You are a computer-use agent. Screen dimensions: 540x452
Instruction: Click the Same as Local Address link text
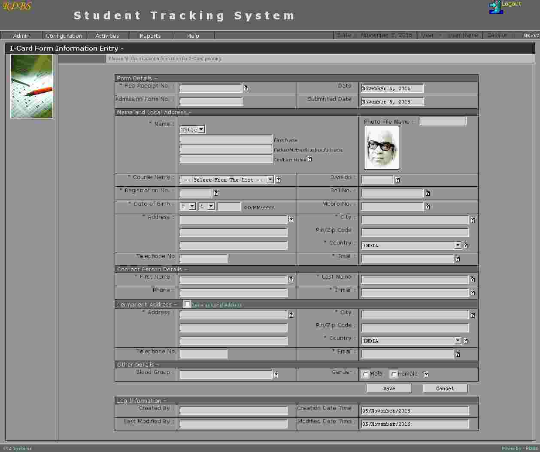click(x=217, y=305)
